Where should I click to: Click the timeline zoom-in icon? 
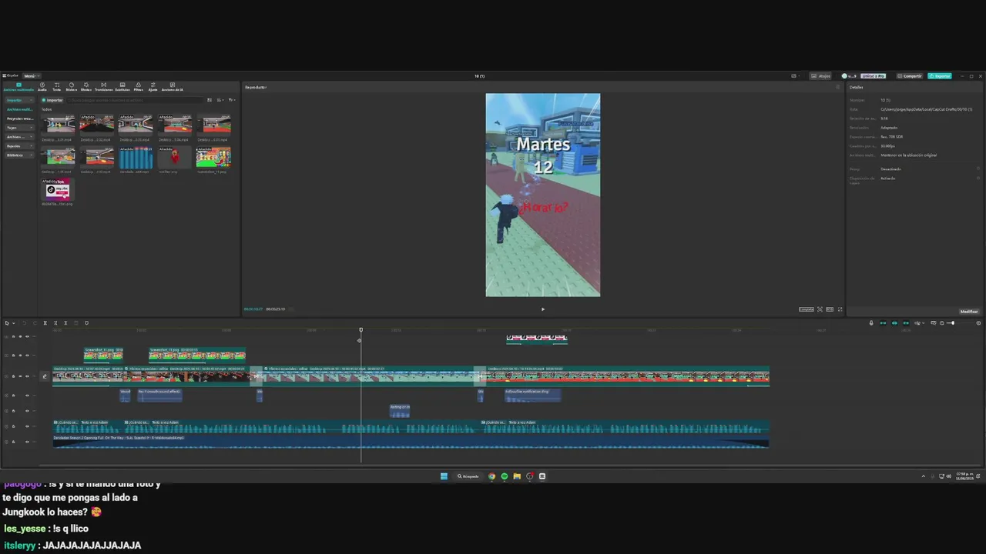(x=978, y=323)
